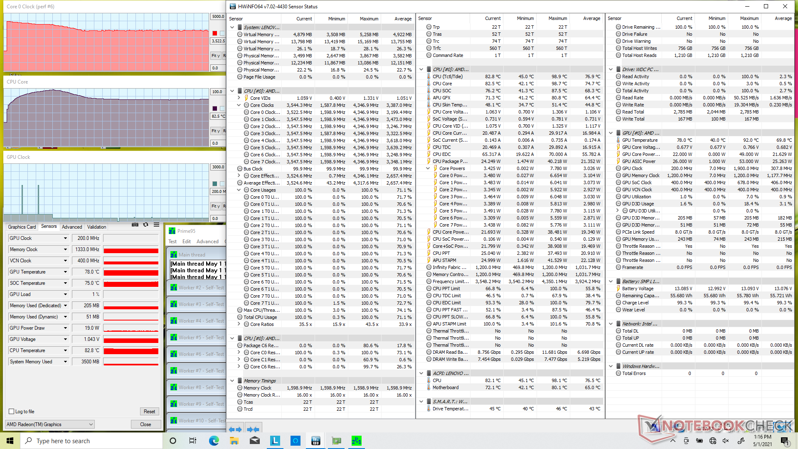This screenshot has height=449, width=798.
Task: Expand Core VIDs tree node
Action: tap(239, 98)
